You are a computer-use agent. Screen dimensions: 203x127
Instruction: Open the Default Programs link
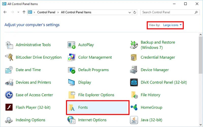coord(93,70)
